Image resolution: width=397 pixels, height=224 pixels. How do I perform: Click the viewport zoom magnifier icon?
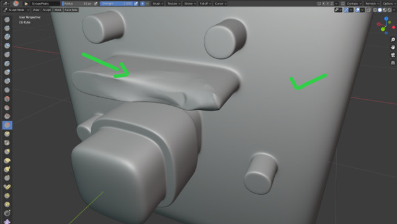tap(393, 40)
